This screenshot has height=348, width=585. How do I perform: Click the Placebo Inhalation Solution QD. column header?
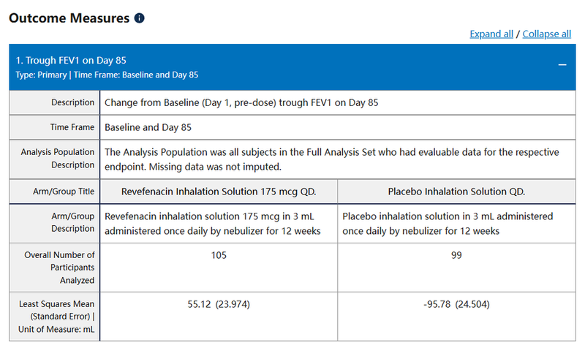(x=457, y=192)
